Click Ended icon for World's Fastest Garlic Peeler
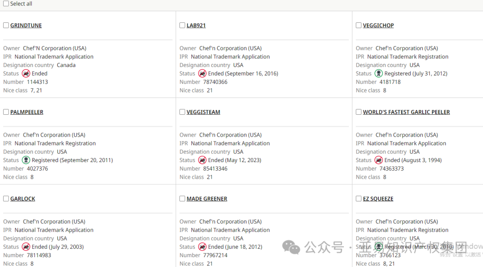 pyautogui.click(x=379, y=160)
